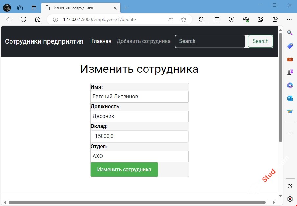Click the browser back arrow
Viewport: 297px width, 206px height.
click(x=9, y=19)
